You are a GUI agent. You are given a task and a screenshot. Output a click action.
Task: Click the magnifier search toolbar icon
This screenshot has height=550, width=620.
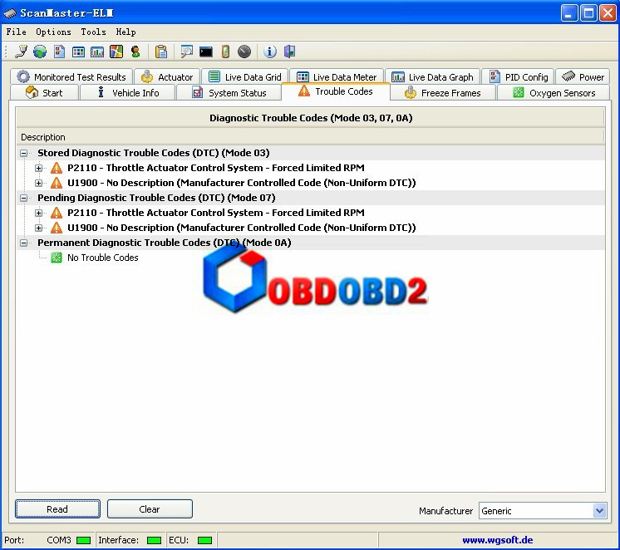(186, 52)
